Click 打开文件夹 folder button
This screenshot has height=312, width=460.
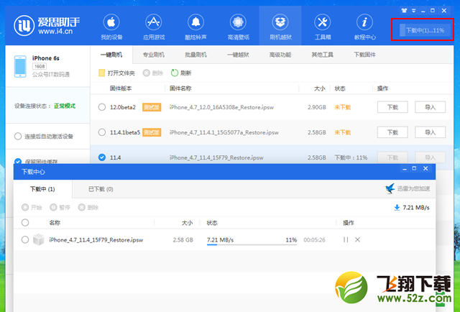tap(116, 73)
